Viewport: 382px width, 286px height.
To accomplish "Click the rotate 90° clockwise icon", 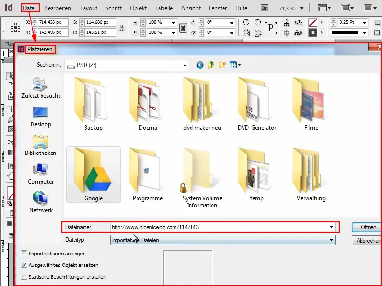I will tap(246, 21).
